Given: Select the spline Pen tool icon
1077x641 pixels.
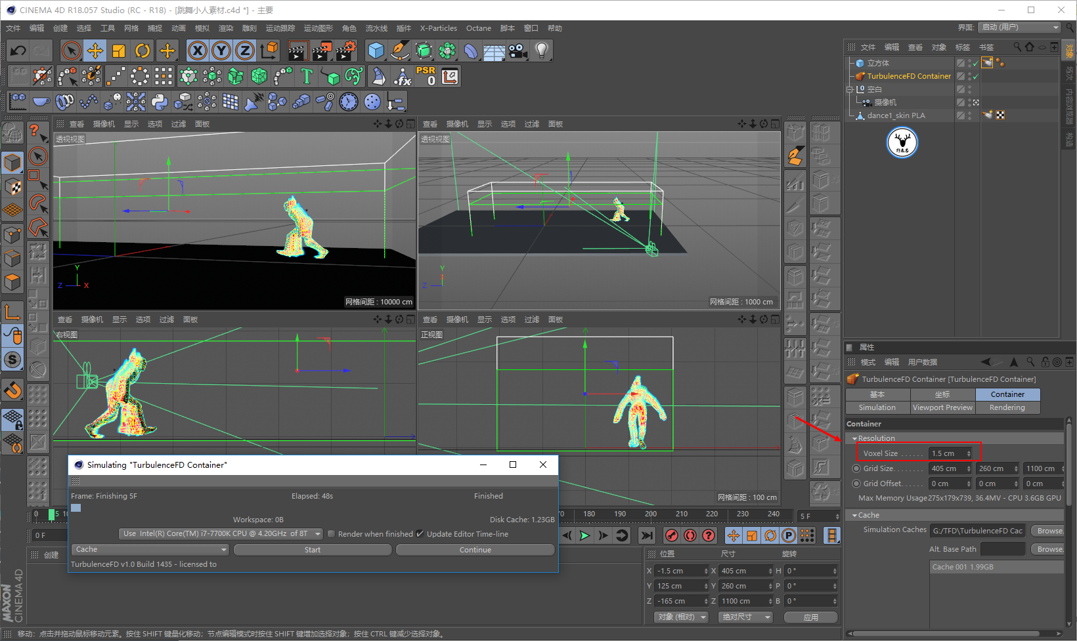Looking at the screenshot, I should coord(400,51).
